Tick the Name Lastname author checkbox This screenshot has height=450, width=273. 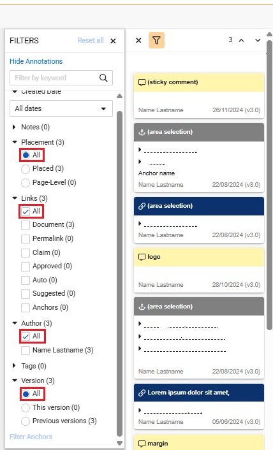pos(26,351)
